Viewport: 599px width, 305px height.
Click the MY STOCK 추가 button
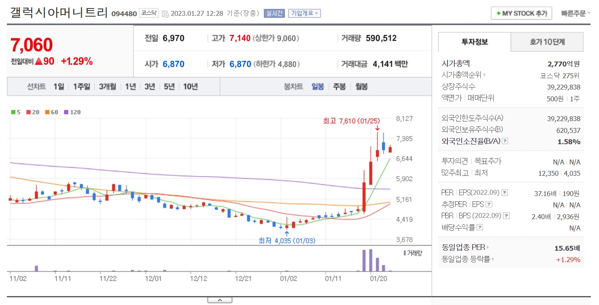click(522, 13)
